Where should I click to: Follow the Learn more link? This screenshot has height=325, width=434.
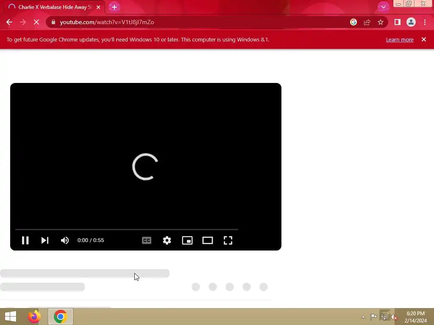[400, 39]
